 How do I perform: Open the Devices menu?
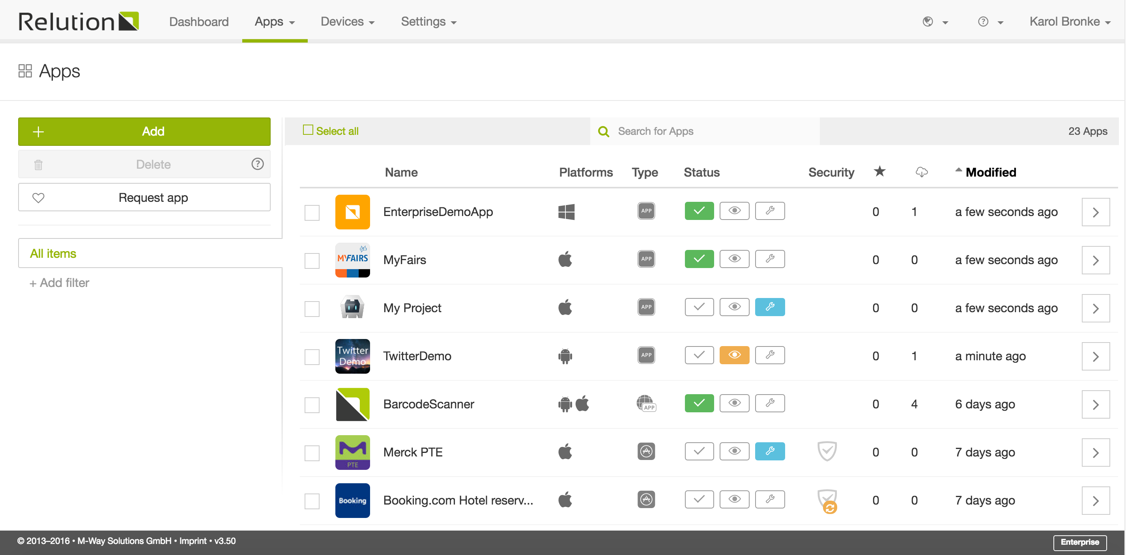click(347, 21)
